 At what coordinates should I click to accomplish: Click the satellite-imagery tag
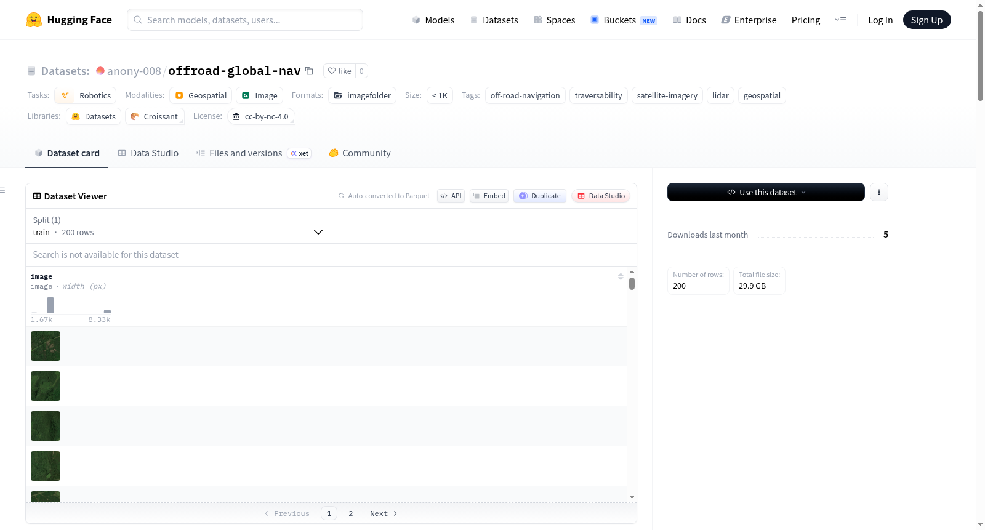(x=667, y=95)
